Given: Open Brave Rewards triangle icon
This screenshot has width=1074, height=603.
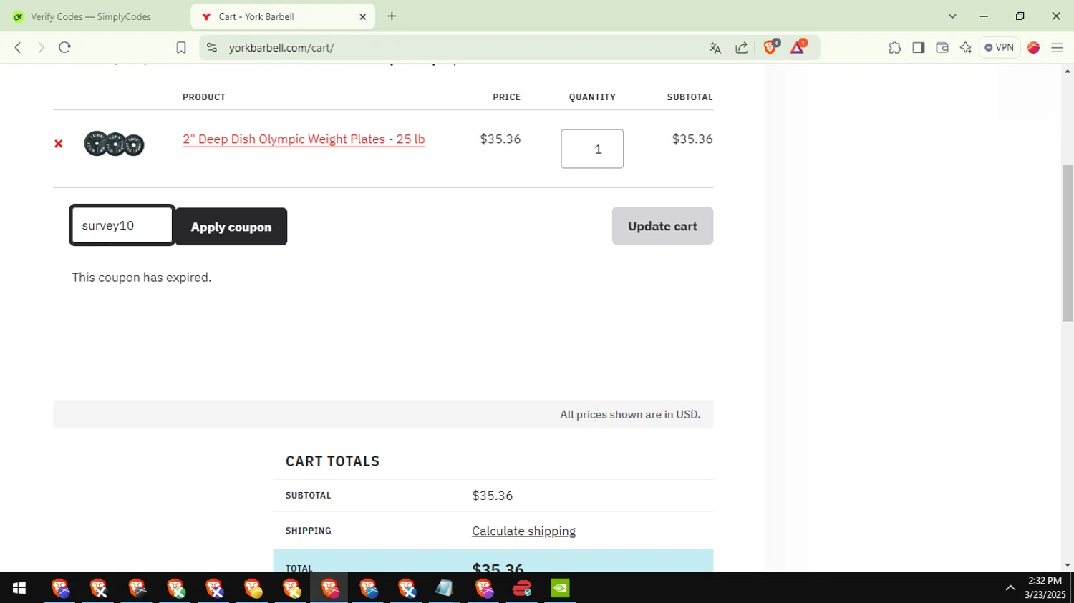Looking at the screenshot, I should (x=798, y=47).
